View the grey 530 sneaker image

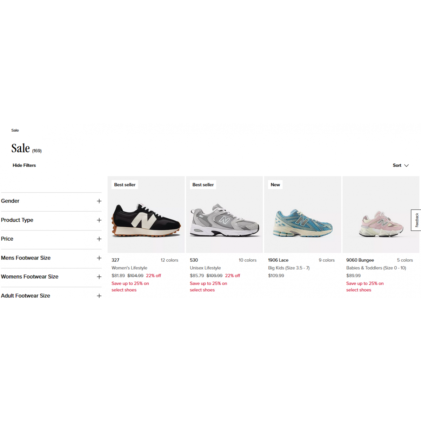(225, 220)
